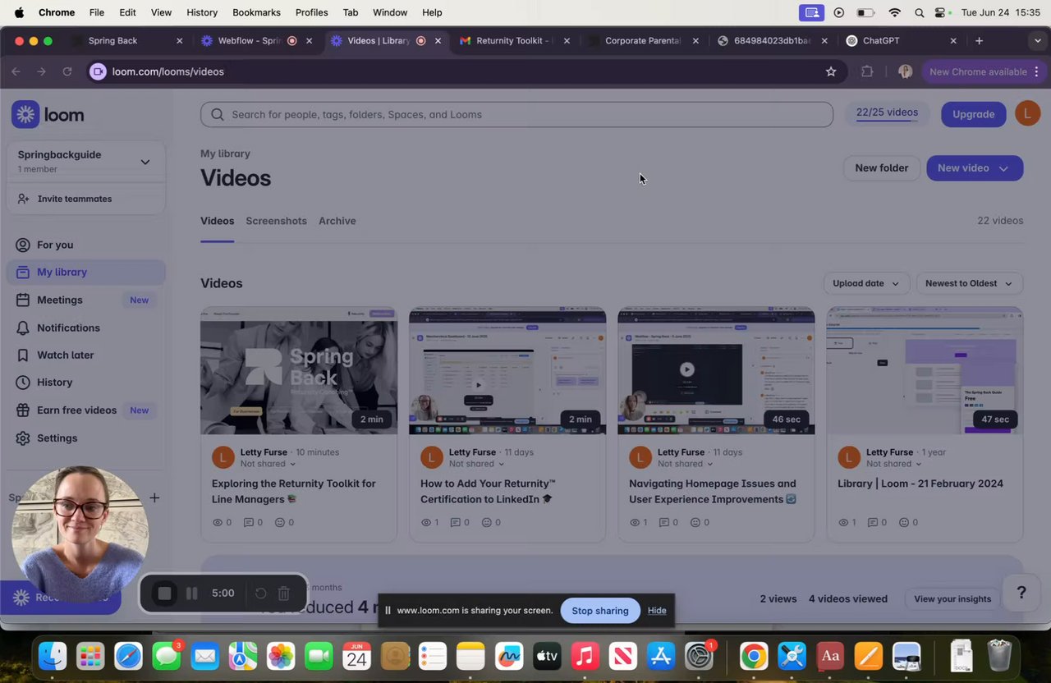Click View your insights button

tap(952, 598)
